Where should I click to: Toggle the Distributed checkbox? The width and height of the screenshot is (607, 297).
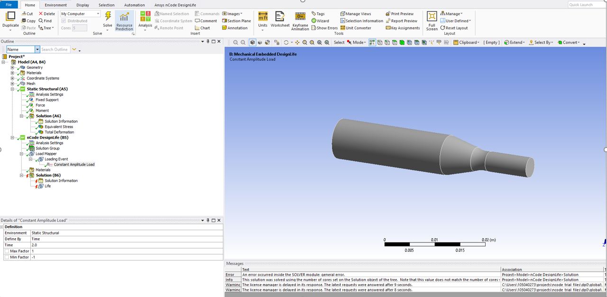(x=64, y=21)
